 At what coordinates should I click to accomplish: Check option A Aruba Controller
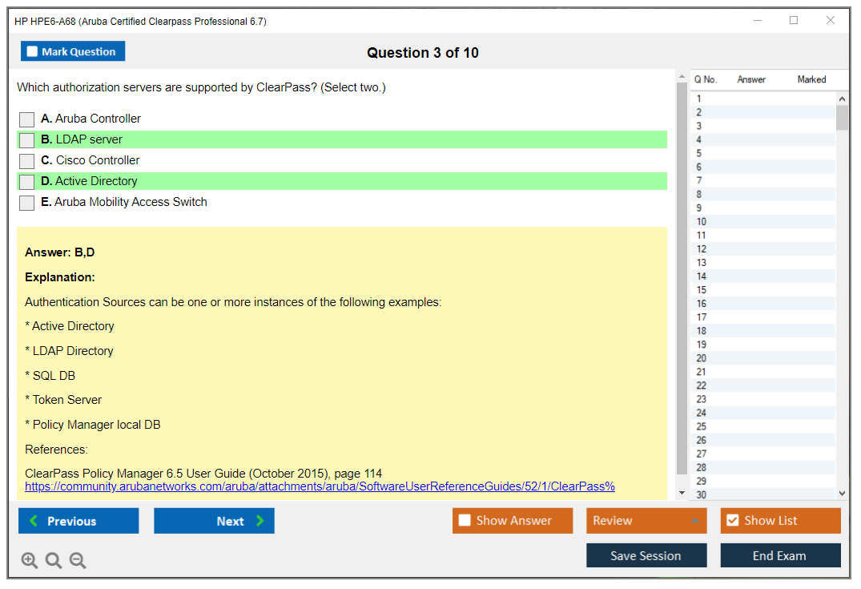(27, 119)
